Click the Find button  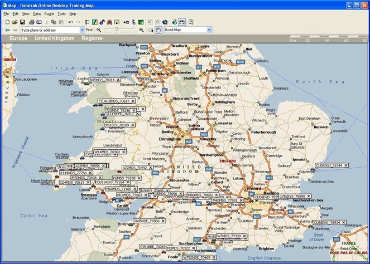[89, 30]
